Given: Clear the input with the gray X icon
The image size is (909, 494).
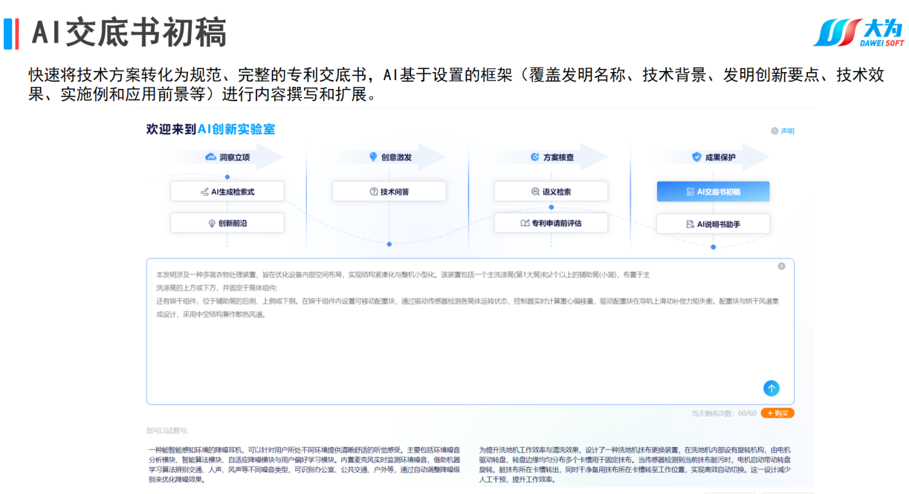Looking at the screenshot, I should tap(781, 266).
